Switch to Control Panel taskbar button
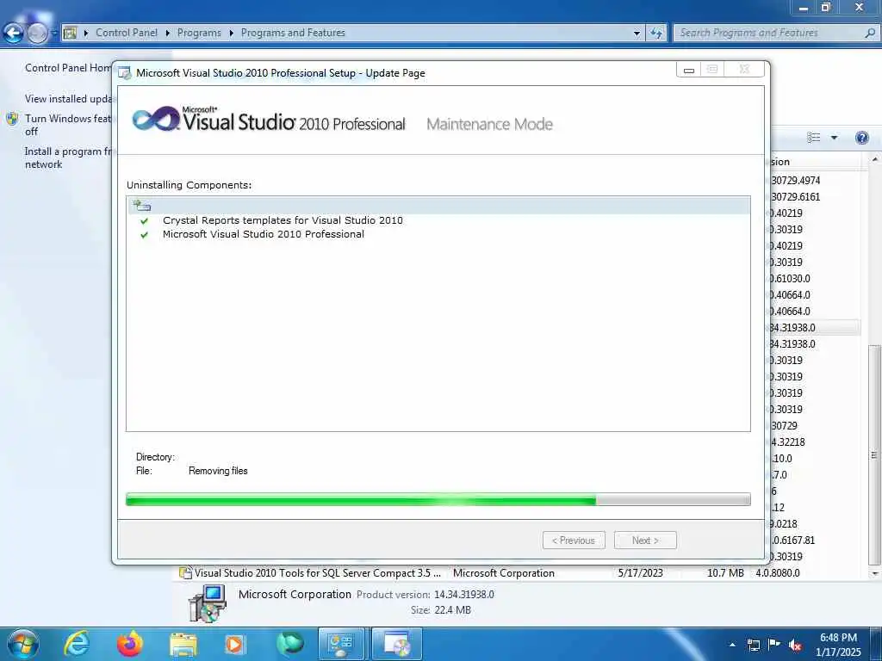The image size is (882, 661). [341, 644]
